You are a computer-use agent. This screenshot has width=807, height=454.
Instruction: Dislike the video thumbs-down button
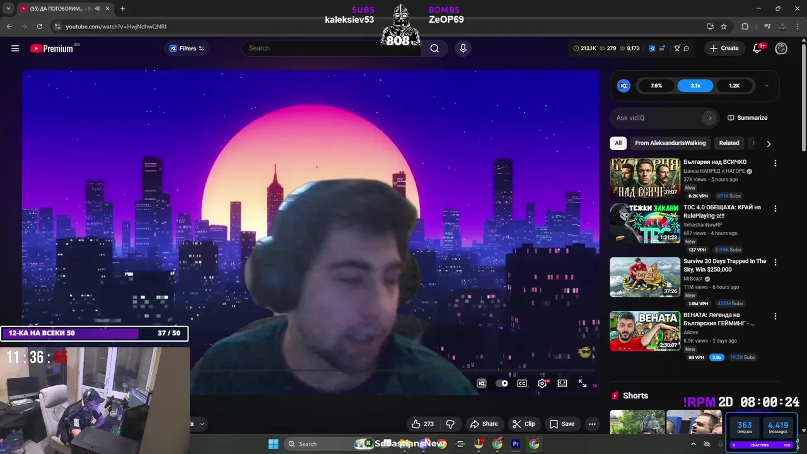pos(450,424)
